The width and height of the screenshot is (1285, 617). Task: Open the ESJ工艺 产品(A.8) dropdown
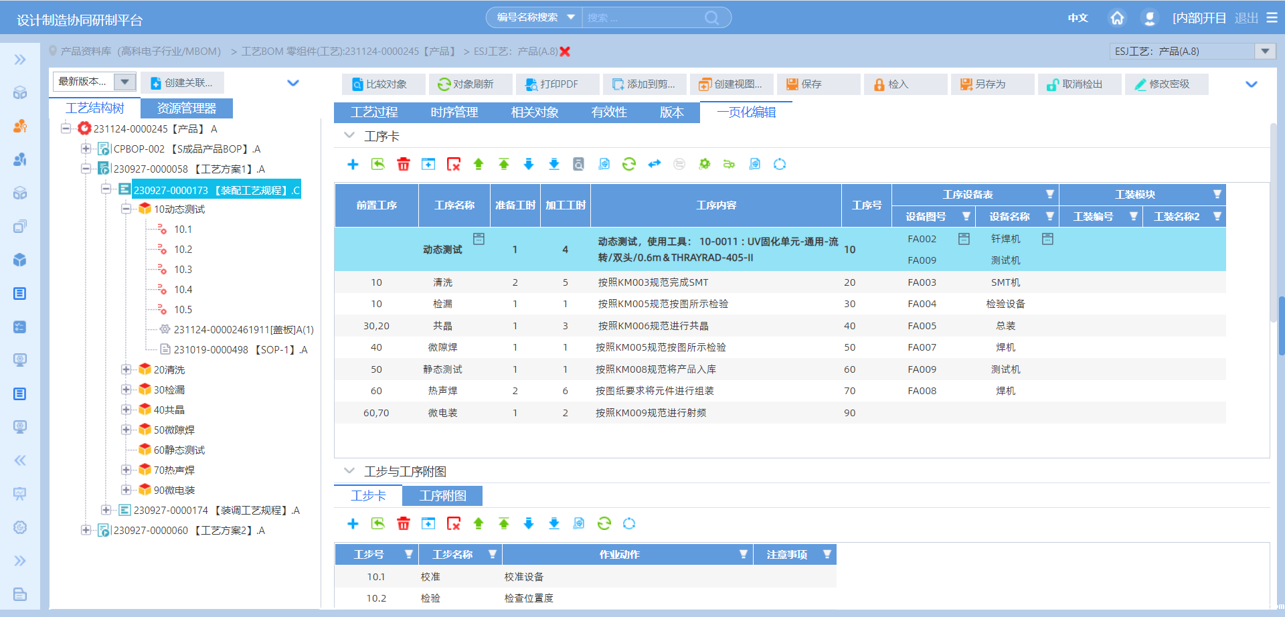click(x=1264, y=52)
